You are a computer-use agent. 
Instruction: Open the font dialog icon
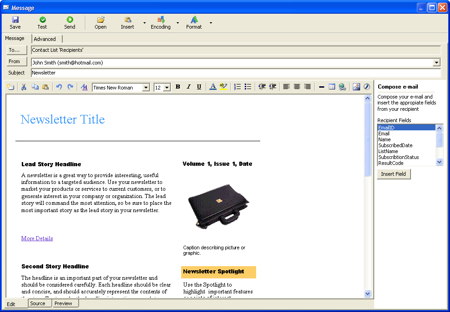pos(84,87)
